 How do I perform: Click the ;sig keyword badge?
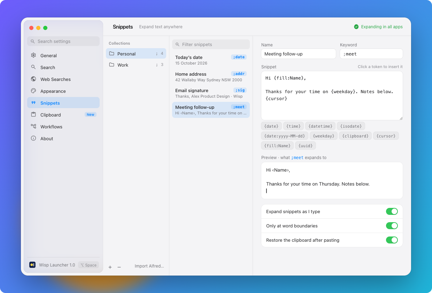pos(240,90)
